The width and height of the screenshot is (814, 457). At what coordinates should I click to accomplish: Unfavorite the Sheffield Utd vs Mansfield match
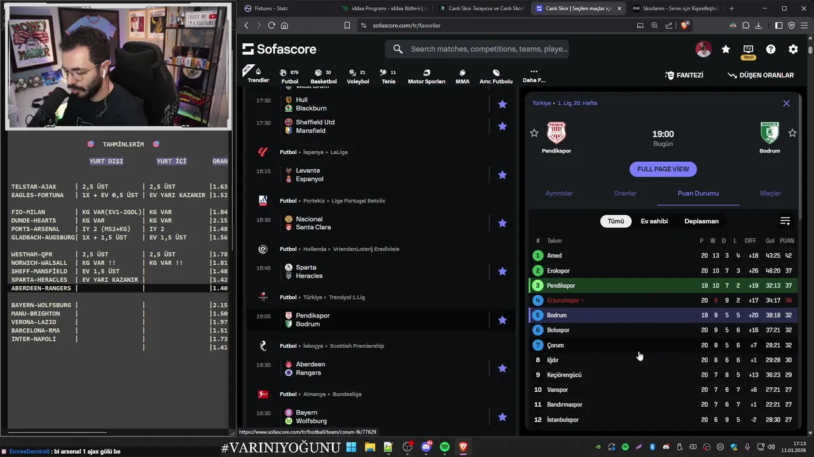pyautogui.click(x=502, y=126)
